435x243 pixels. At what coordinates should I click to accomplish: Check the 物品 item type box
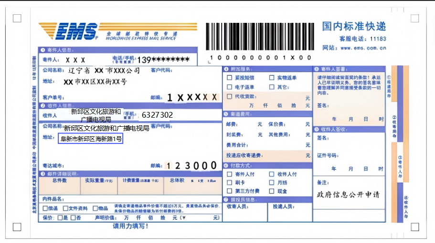(95, 208)
